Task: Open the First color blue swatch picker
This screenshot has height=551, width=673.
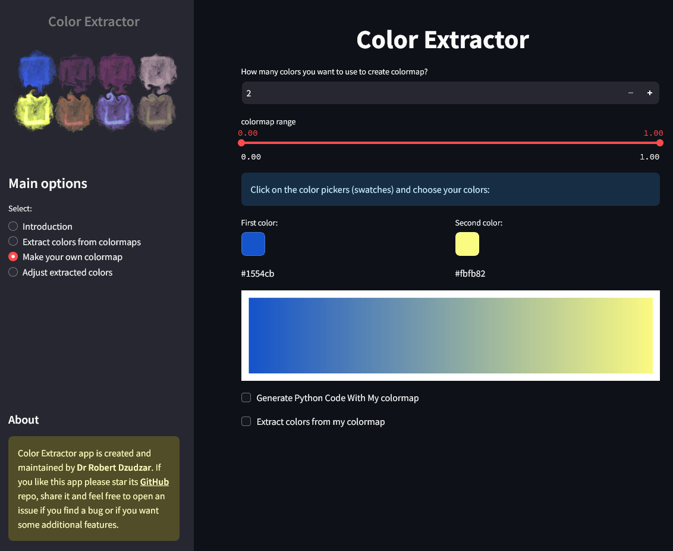Action: pyautogui.click(x=253, y=244)
